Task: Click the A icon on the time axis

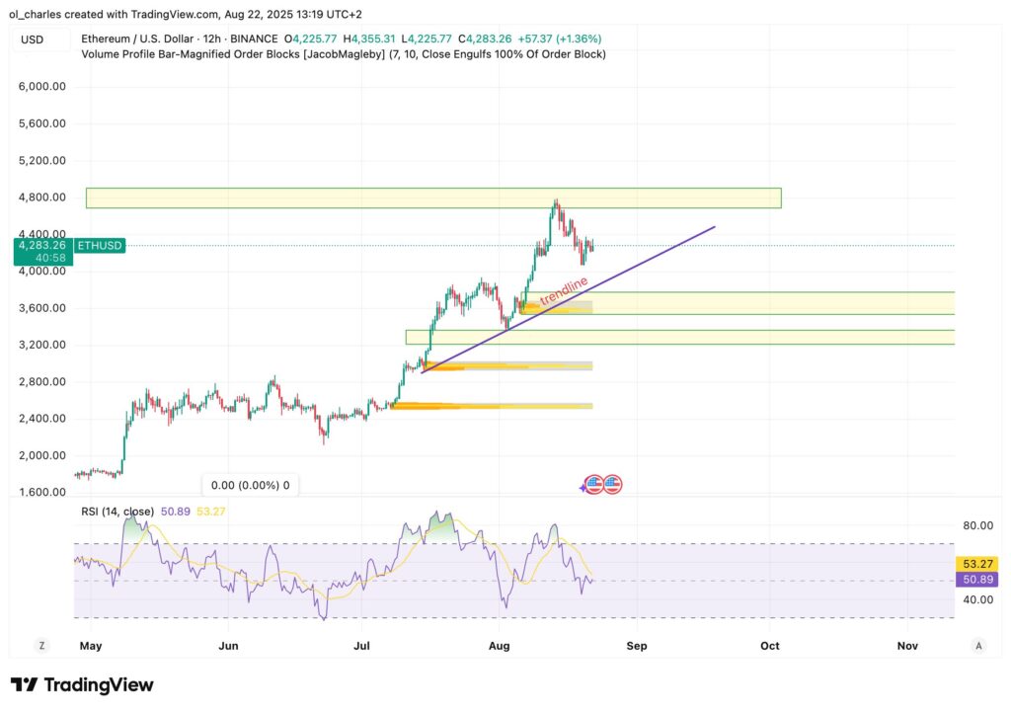Action: click(x=977, y=644)
